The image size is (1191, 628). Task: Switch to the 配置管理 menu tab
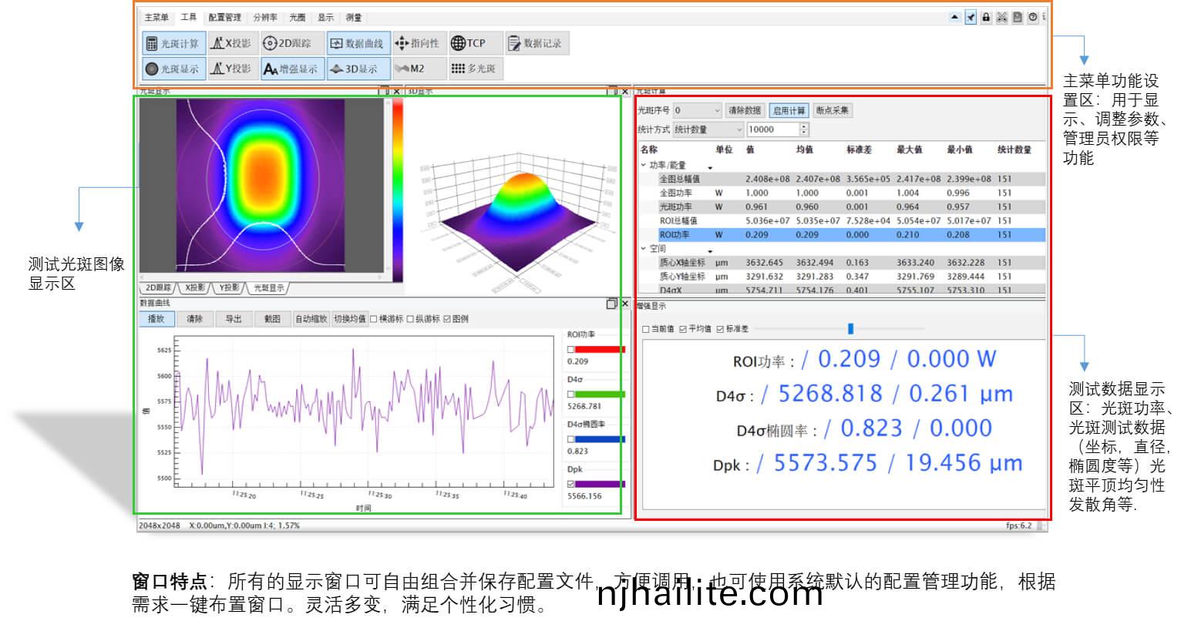224,17
